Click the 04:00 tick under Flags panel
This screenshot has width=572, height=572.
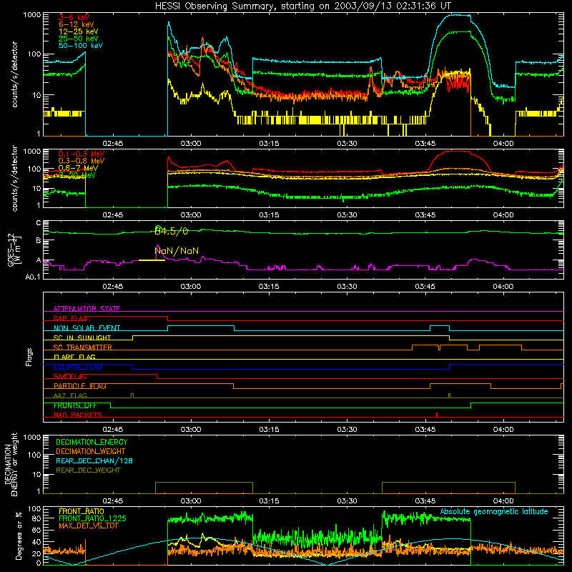click(x=503, y=430)
